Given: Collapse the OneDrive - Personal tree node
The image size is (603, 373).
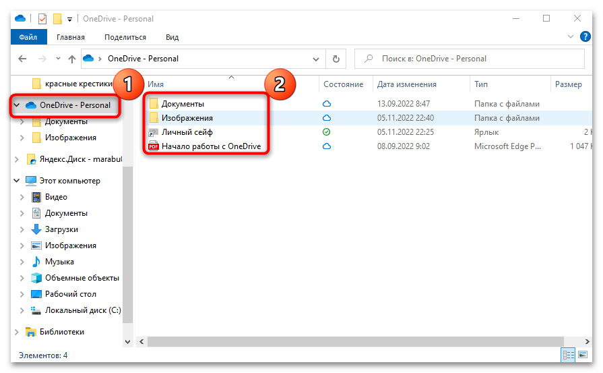Looking at the screenshot, I should (x=17, y=105).
